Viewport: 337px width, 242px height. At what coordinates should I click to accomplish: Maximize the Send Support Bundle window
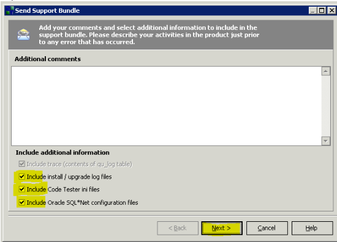[322, 10]
